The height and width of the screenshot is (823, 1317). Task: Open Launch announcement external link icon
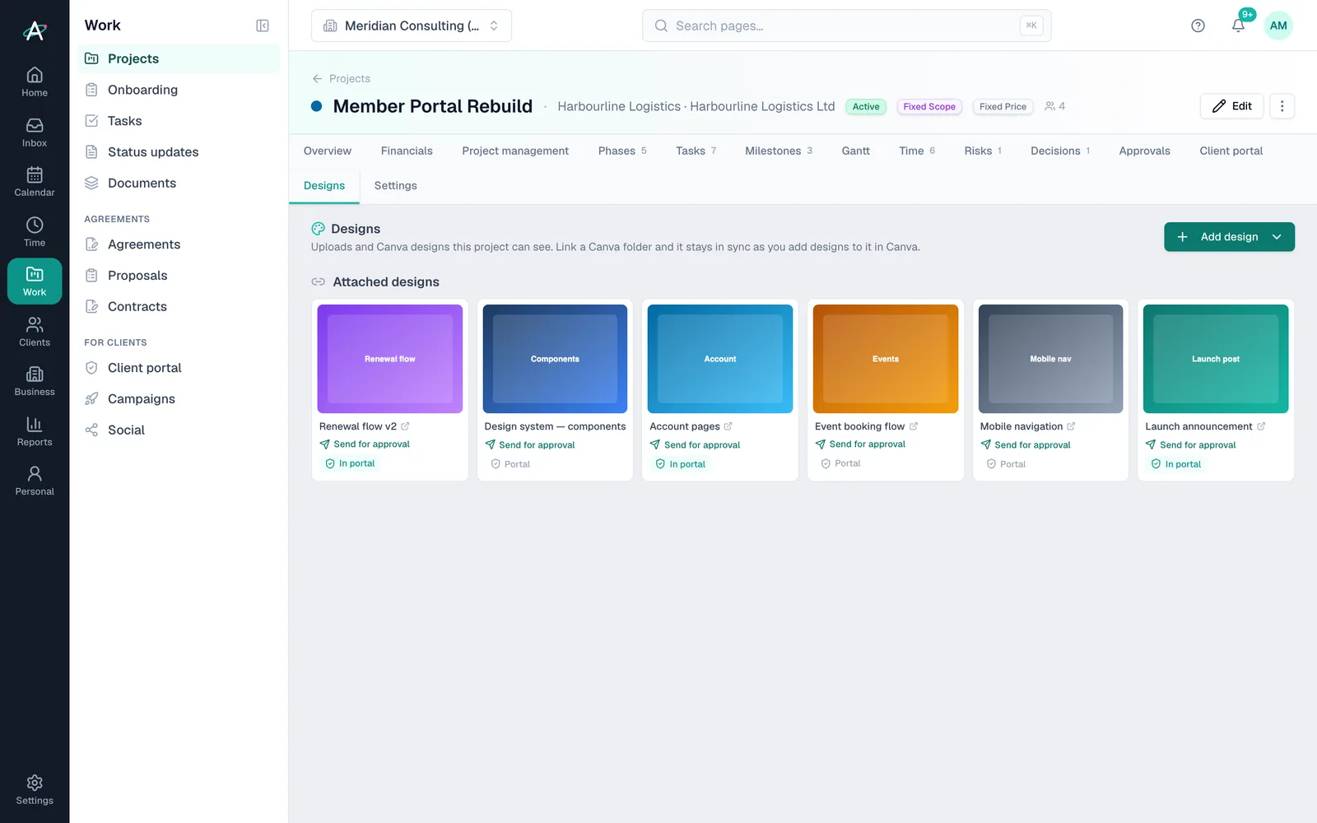click(x=1260, y=426)
